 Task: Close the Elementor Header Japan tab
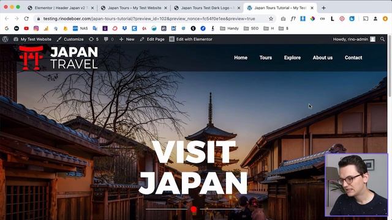(x=92, y=8)
